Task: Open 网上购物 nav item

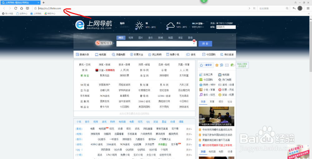Action: [155, 54]
